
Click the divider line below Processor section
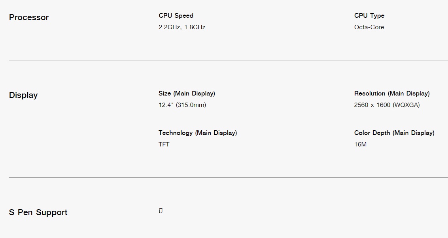[229, 60]
